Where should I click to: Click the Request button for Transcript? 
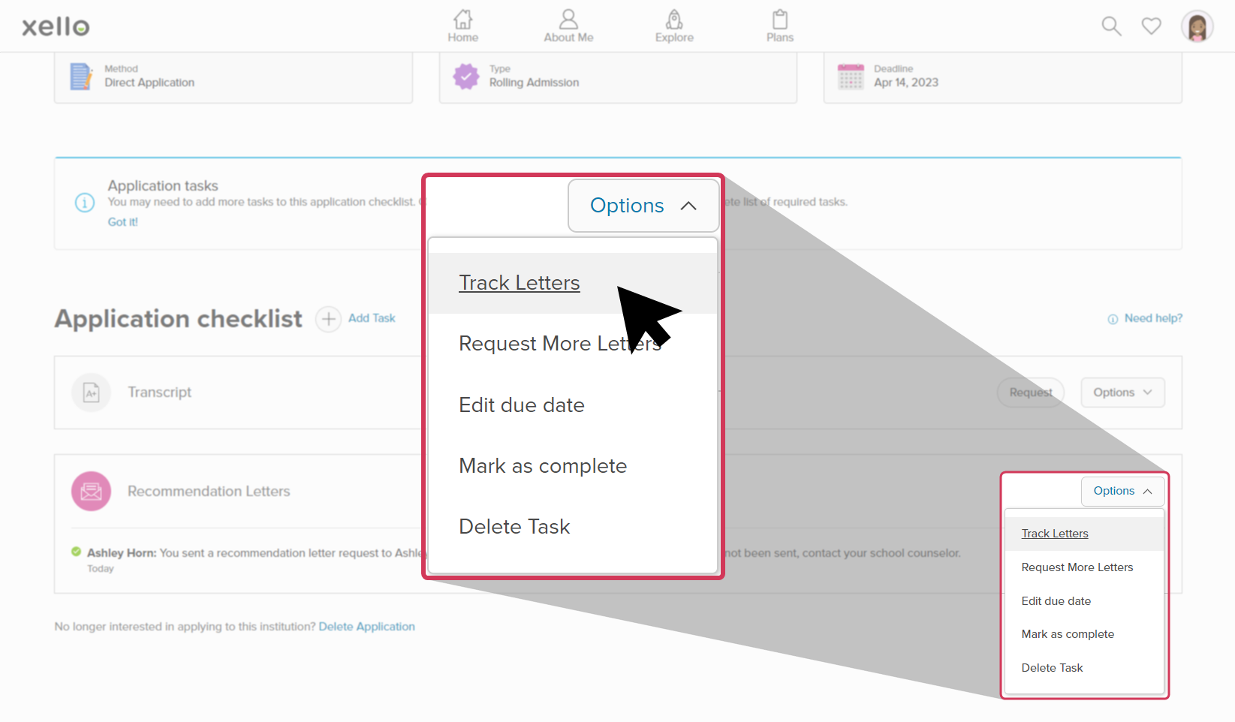point(1030,392)
